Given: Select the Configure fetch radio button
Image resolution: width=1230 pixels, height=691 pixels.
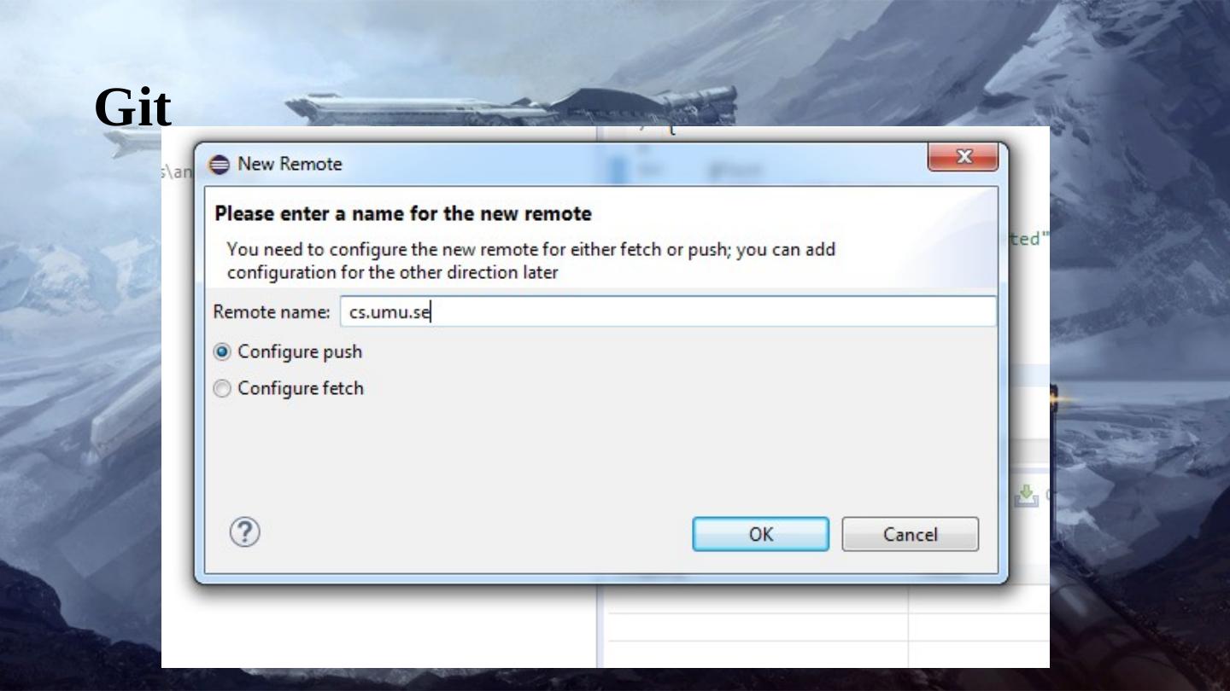Looking at the screenshot, I should [x=222, y=389].
